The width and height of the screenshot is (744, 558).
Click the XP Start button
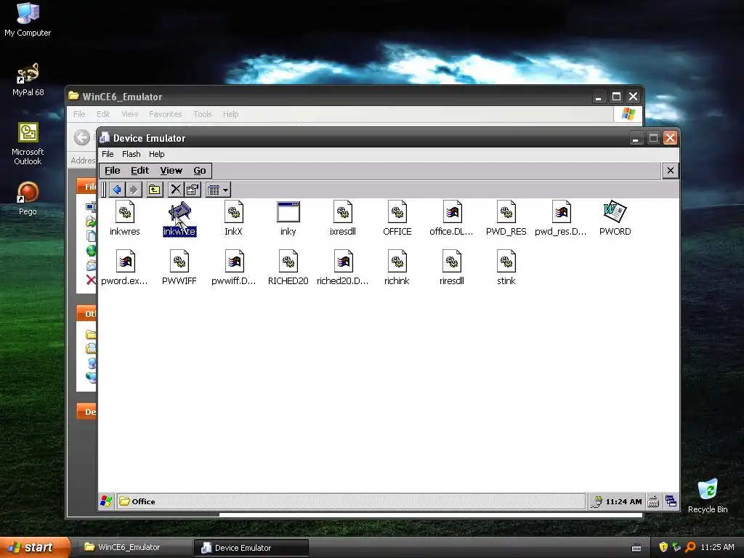(x=35, y=547)
